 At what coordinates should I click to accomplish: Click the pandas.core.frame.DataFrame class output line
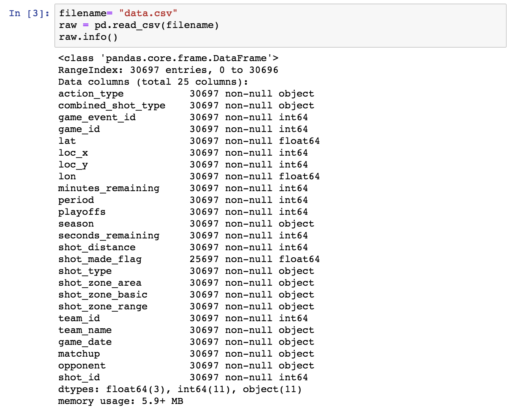(x=168, y=58)
